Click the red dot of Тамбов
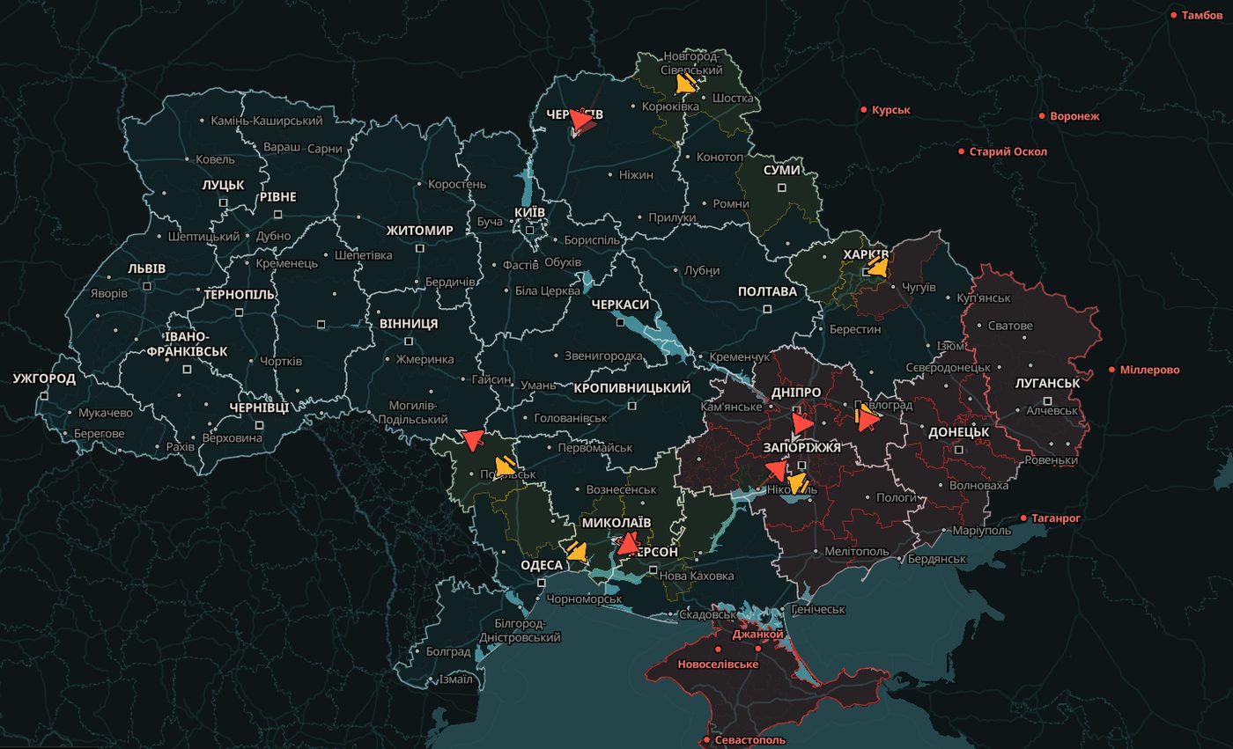Screen dimensions: 1233x749 [1173, 15]
